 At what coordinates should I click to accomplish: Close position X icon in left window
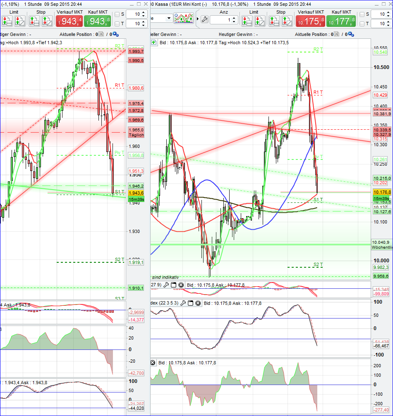pyautogui.click(x=101, y=34)
